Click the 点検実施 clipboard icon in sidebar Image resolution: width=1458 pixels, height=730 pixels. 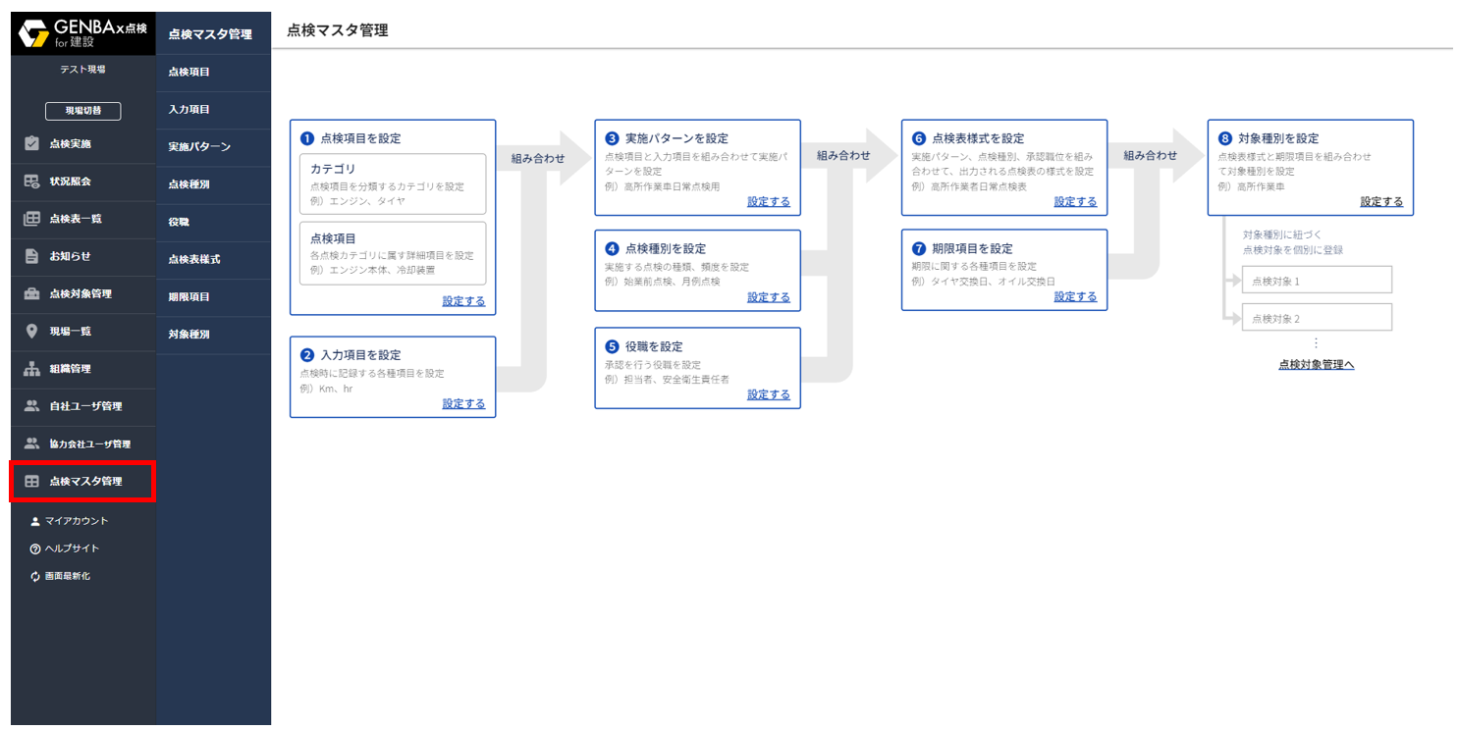[32, 144]
